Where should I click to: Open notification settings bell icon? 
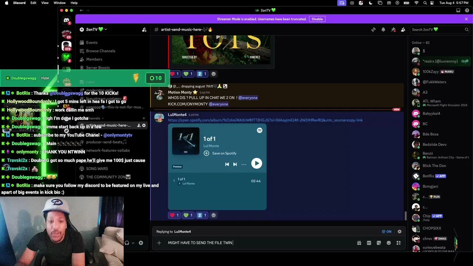pyautogui.click(x=383, y=30)
